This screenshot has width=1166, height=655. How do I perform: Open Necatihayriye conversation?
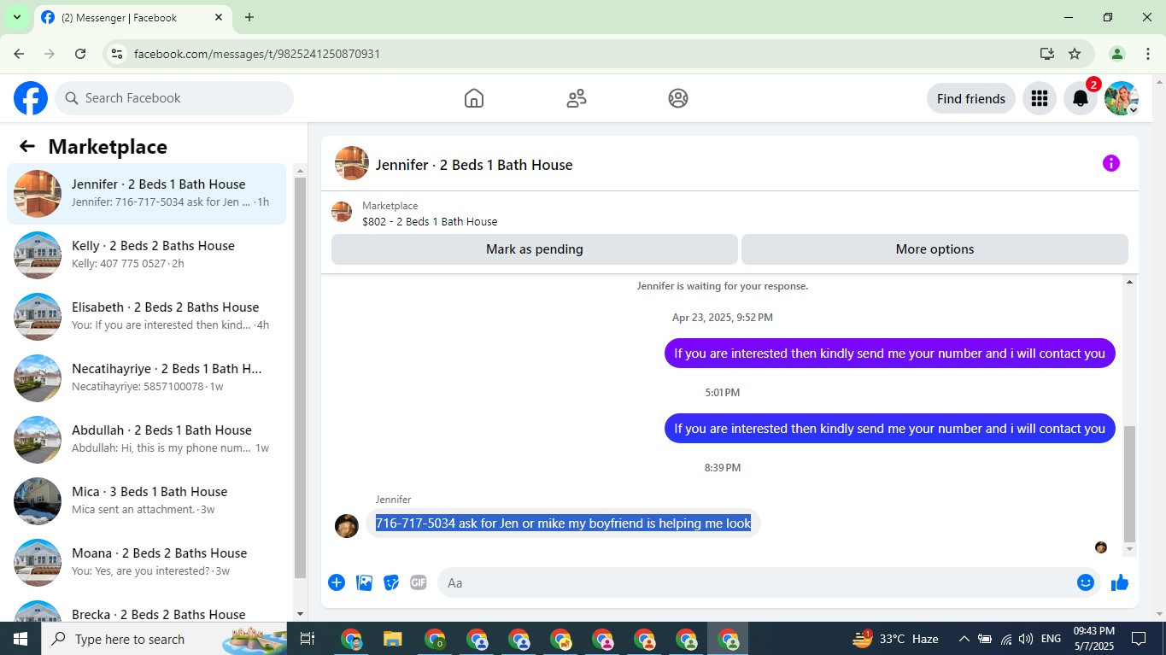[146, 378]
